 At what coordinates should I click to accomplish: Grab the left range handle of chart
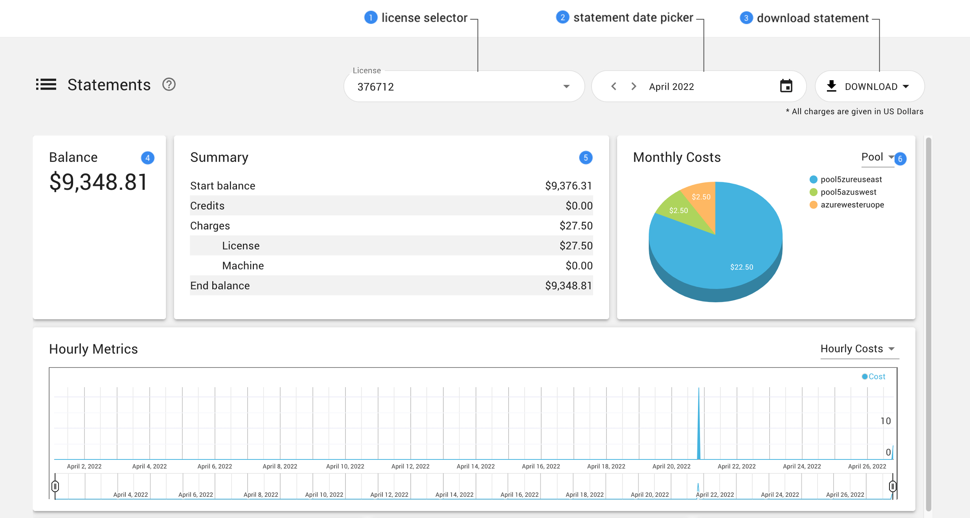click(55, 487)
